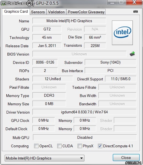Screen dimensions: 143x165
Task: Enable the OpenCL checkbox
Action: (36, 146)
